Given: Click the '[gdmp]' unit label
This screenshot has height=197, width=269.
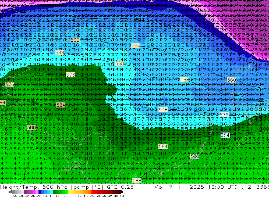Looking at the screenshot, I should [x=82, y=187].
